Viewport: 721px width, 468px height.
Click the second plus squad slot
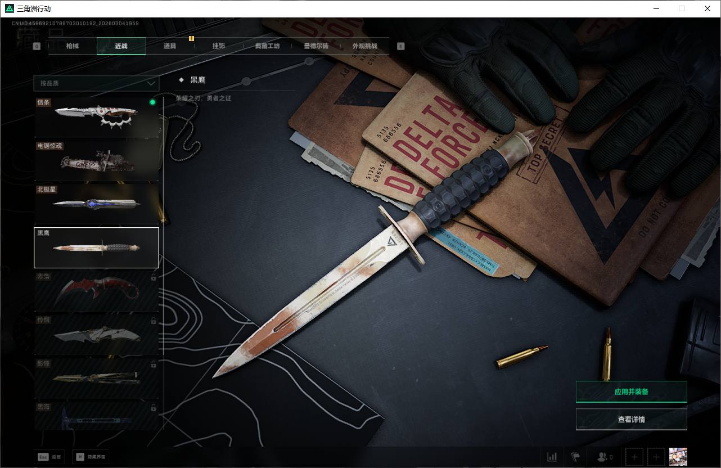(x=656, y=457)
